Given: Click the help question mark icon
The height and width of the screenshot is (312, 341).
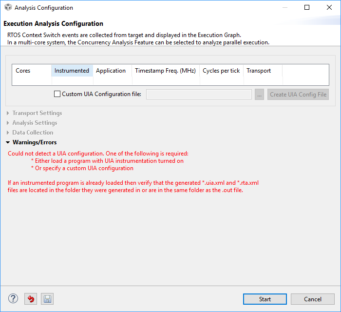Looking at the screenshot, I should pos(13,299).
